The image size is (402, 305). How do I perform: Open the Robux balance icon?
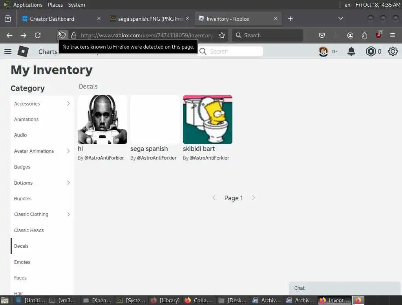tap(371, 51)
